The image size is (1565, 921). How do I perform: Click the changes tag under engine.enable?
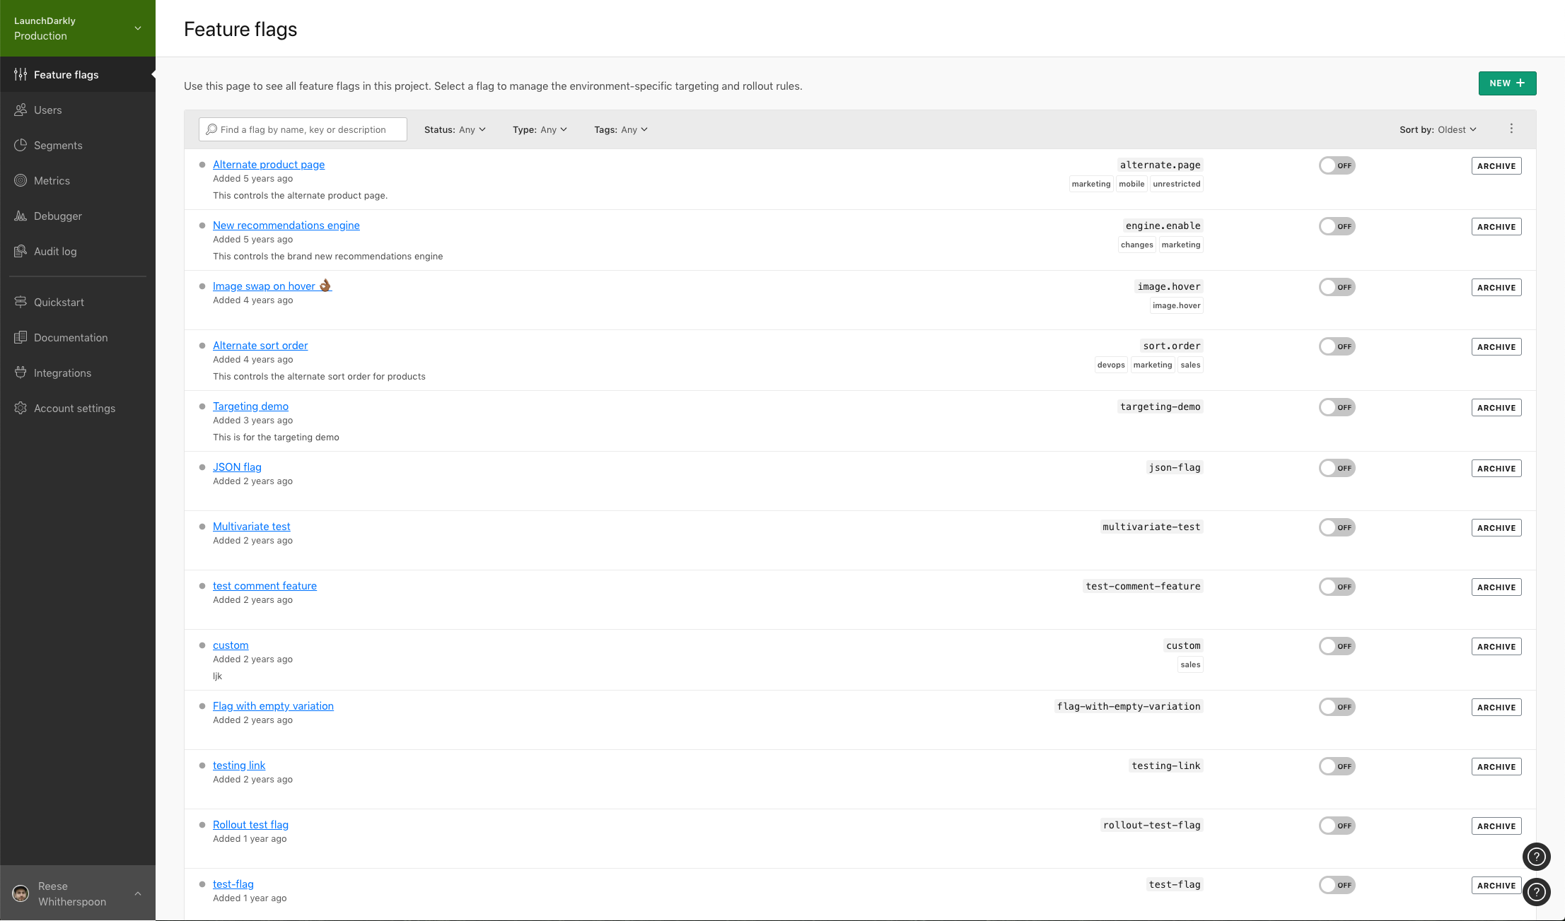(x=1136, y=245)
